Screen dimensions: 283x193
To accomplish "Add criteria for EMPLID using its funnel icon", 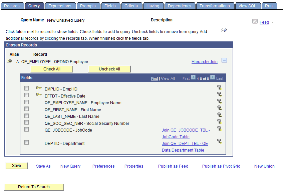I will (219, 88).
